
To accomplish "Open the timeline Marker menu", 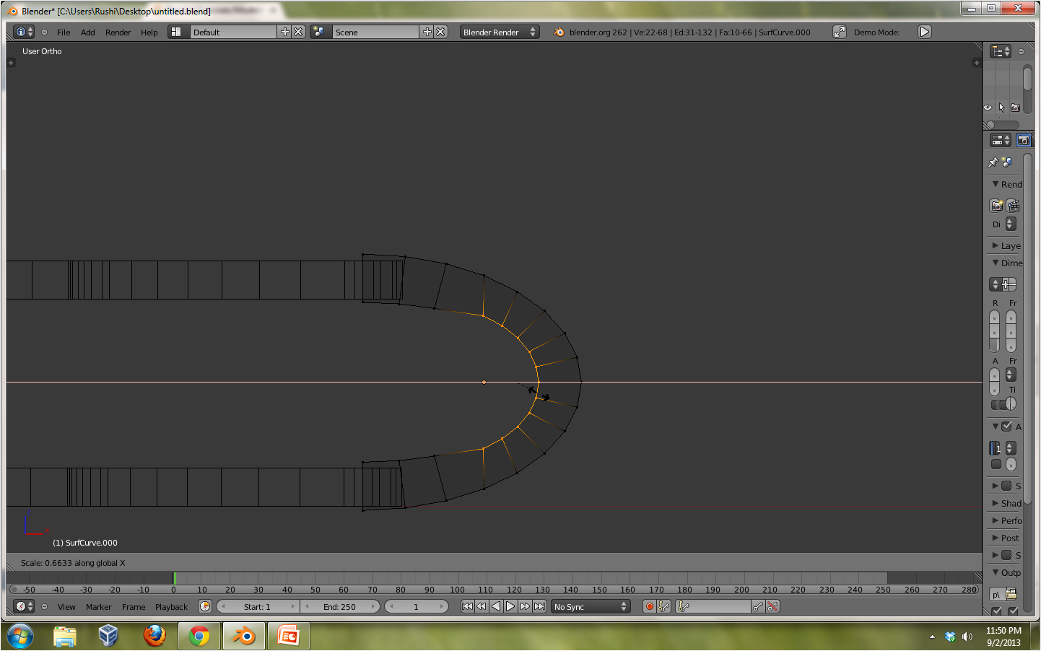I will (x=99, y=607).
